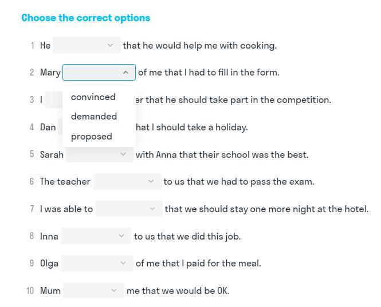
Task: Expand the dropdown after 'Mum' in sentence 10
Action: pyautogui.click(x=93, y=291)
